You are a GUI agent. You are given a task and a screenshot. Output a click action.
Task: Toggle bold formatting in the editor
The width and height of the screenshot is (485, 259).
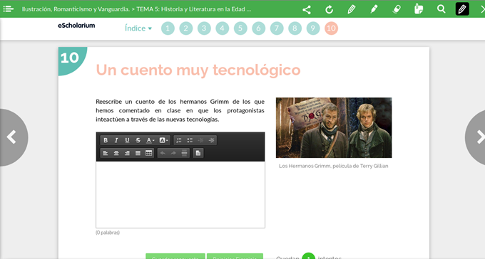click(106, 140)
